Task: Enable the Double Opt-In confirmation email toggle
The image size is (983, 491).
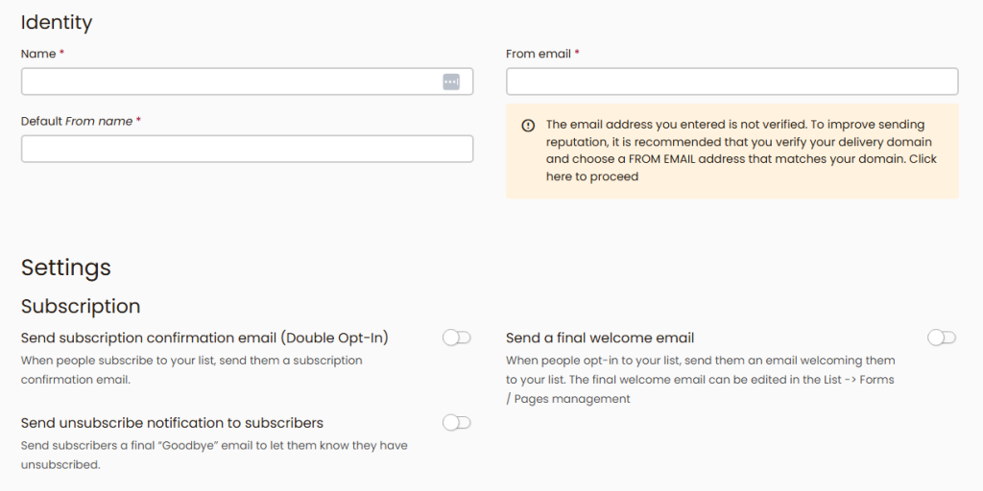Action: point(457,338)
